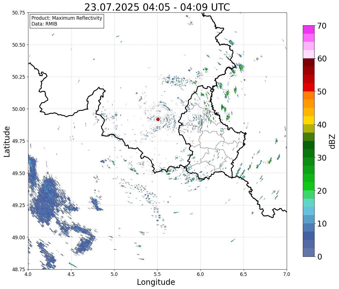Screen dimensions: 339x289
Task: Click the longitude tick label 4.0
Action: click(28, 274)
